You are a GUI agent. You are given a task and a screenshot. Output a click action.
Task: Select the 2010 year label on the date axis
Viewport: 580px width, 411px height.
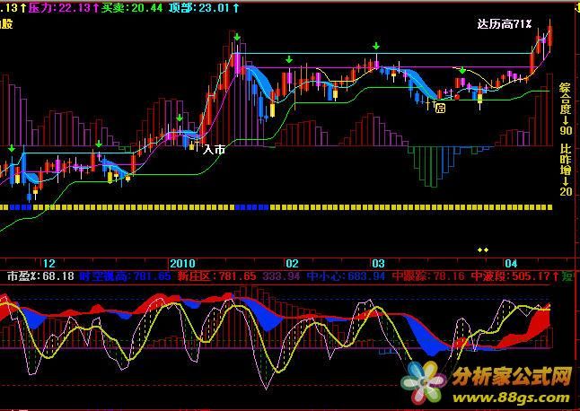[x=182, y=264]
